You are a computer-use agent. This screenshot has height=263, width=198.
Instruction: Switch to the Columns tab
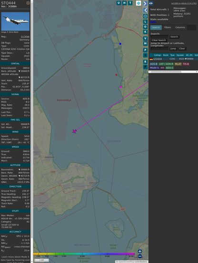(x=180, y=28)
